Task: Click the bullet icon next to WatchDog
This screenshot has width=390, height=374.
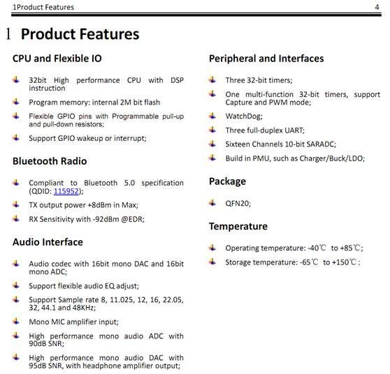Action: (x=212, y=115)
